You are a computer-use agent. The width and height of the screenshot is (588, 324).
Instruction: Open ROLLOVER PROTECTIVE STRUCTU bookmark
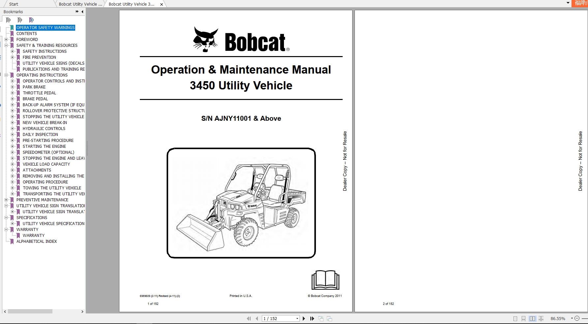click(x=53, y=111)
